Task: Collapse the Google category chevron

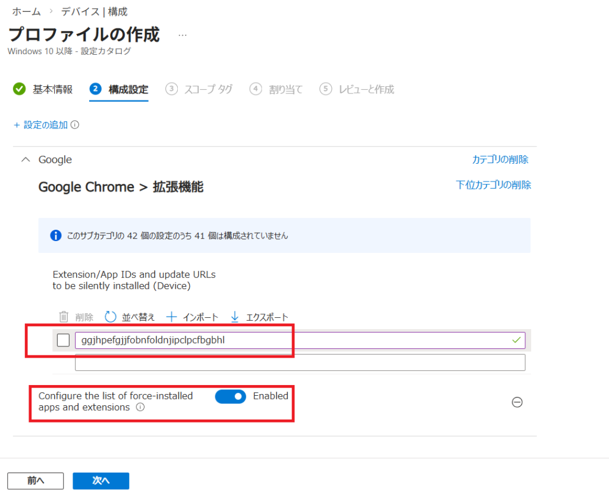Action: (26, 160)
